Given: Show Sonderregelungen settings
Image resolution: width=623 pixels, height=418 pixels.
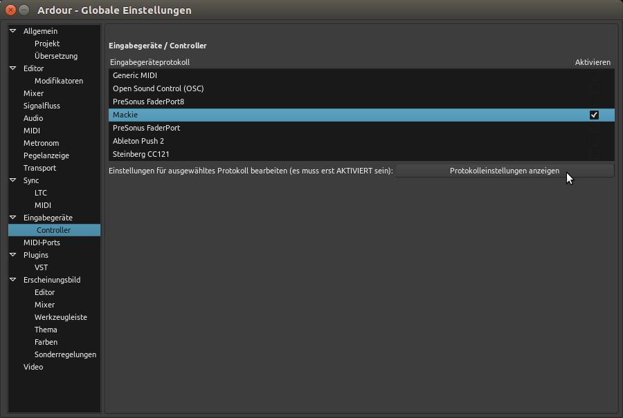Looking at the screenshot, I should tap(65, 354).
